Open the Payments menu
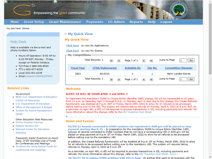 pos(95,22)
